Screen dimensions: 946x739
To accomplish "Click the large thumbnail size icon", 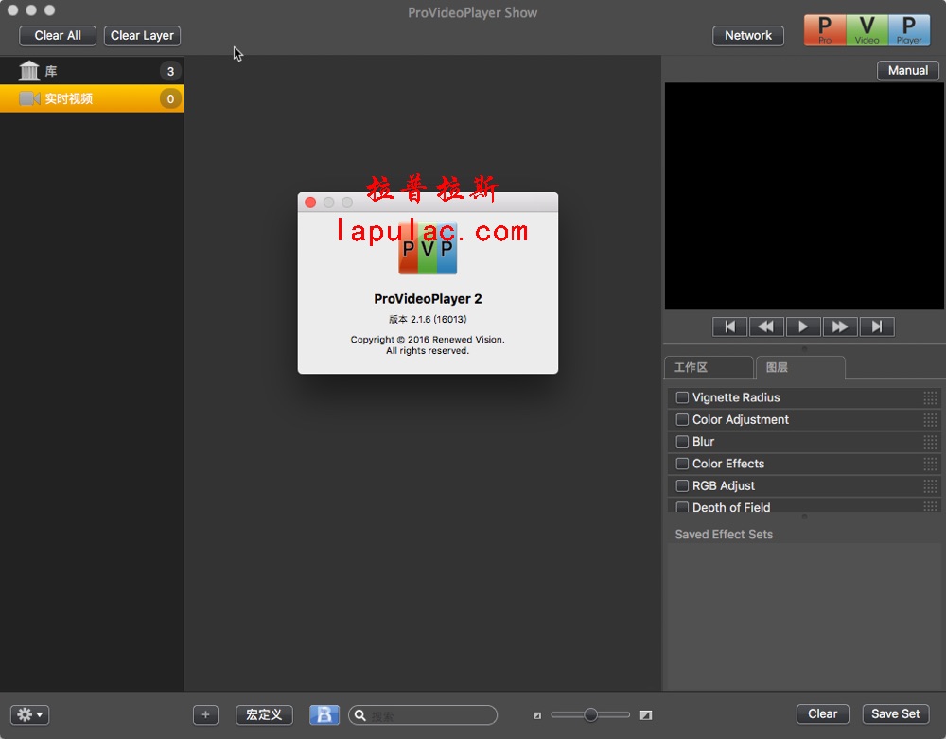I will (x=646, y=715).
